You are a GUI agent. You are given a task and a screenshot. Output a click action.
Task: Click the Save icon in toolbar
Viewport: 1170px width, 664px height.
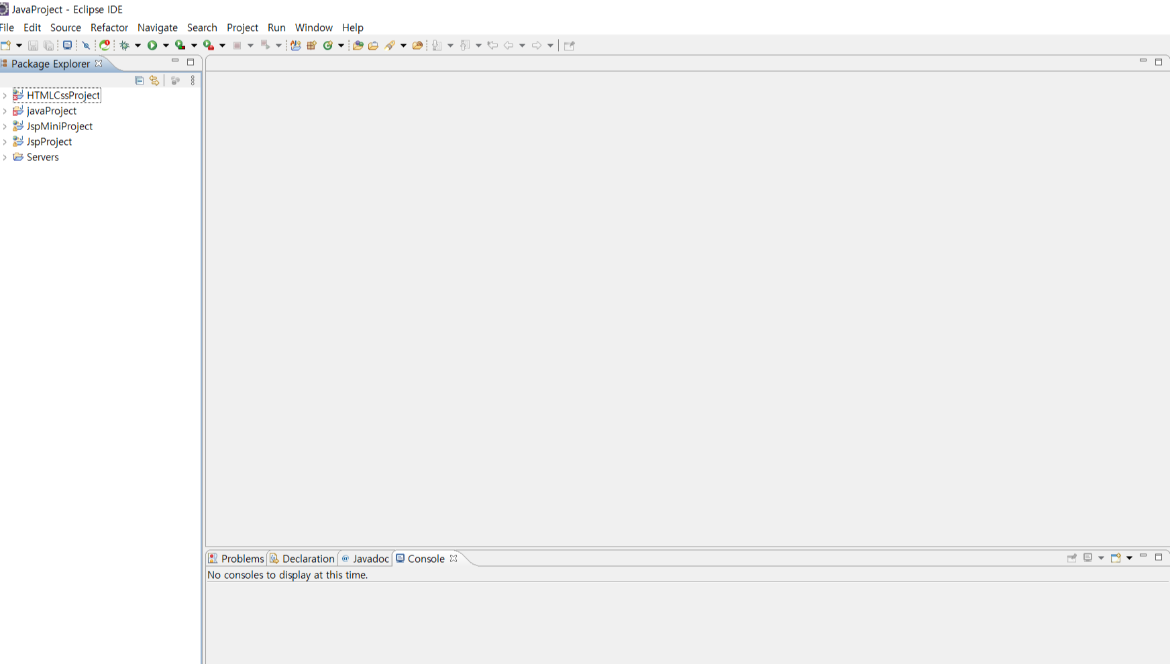(33, 46)
